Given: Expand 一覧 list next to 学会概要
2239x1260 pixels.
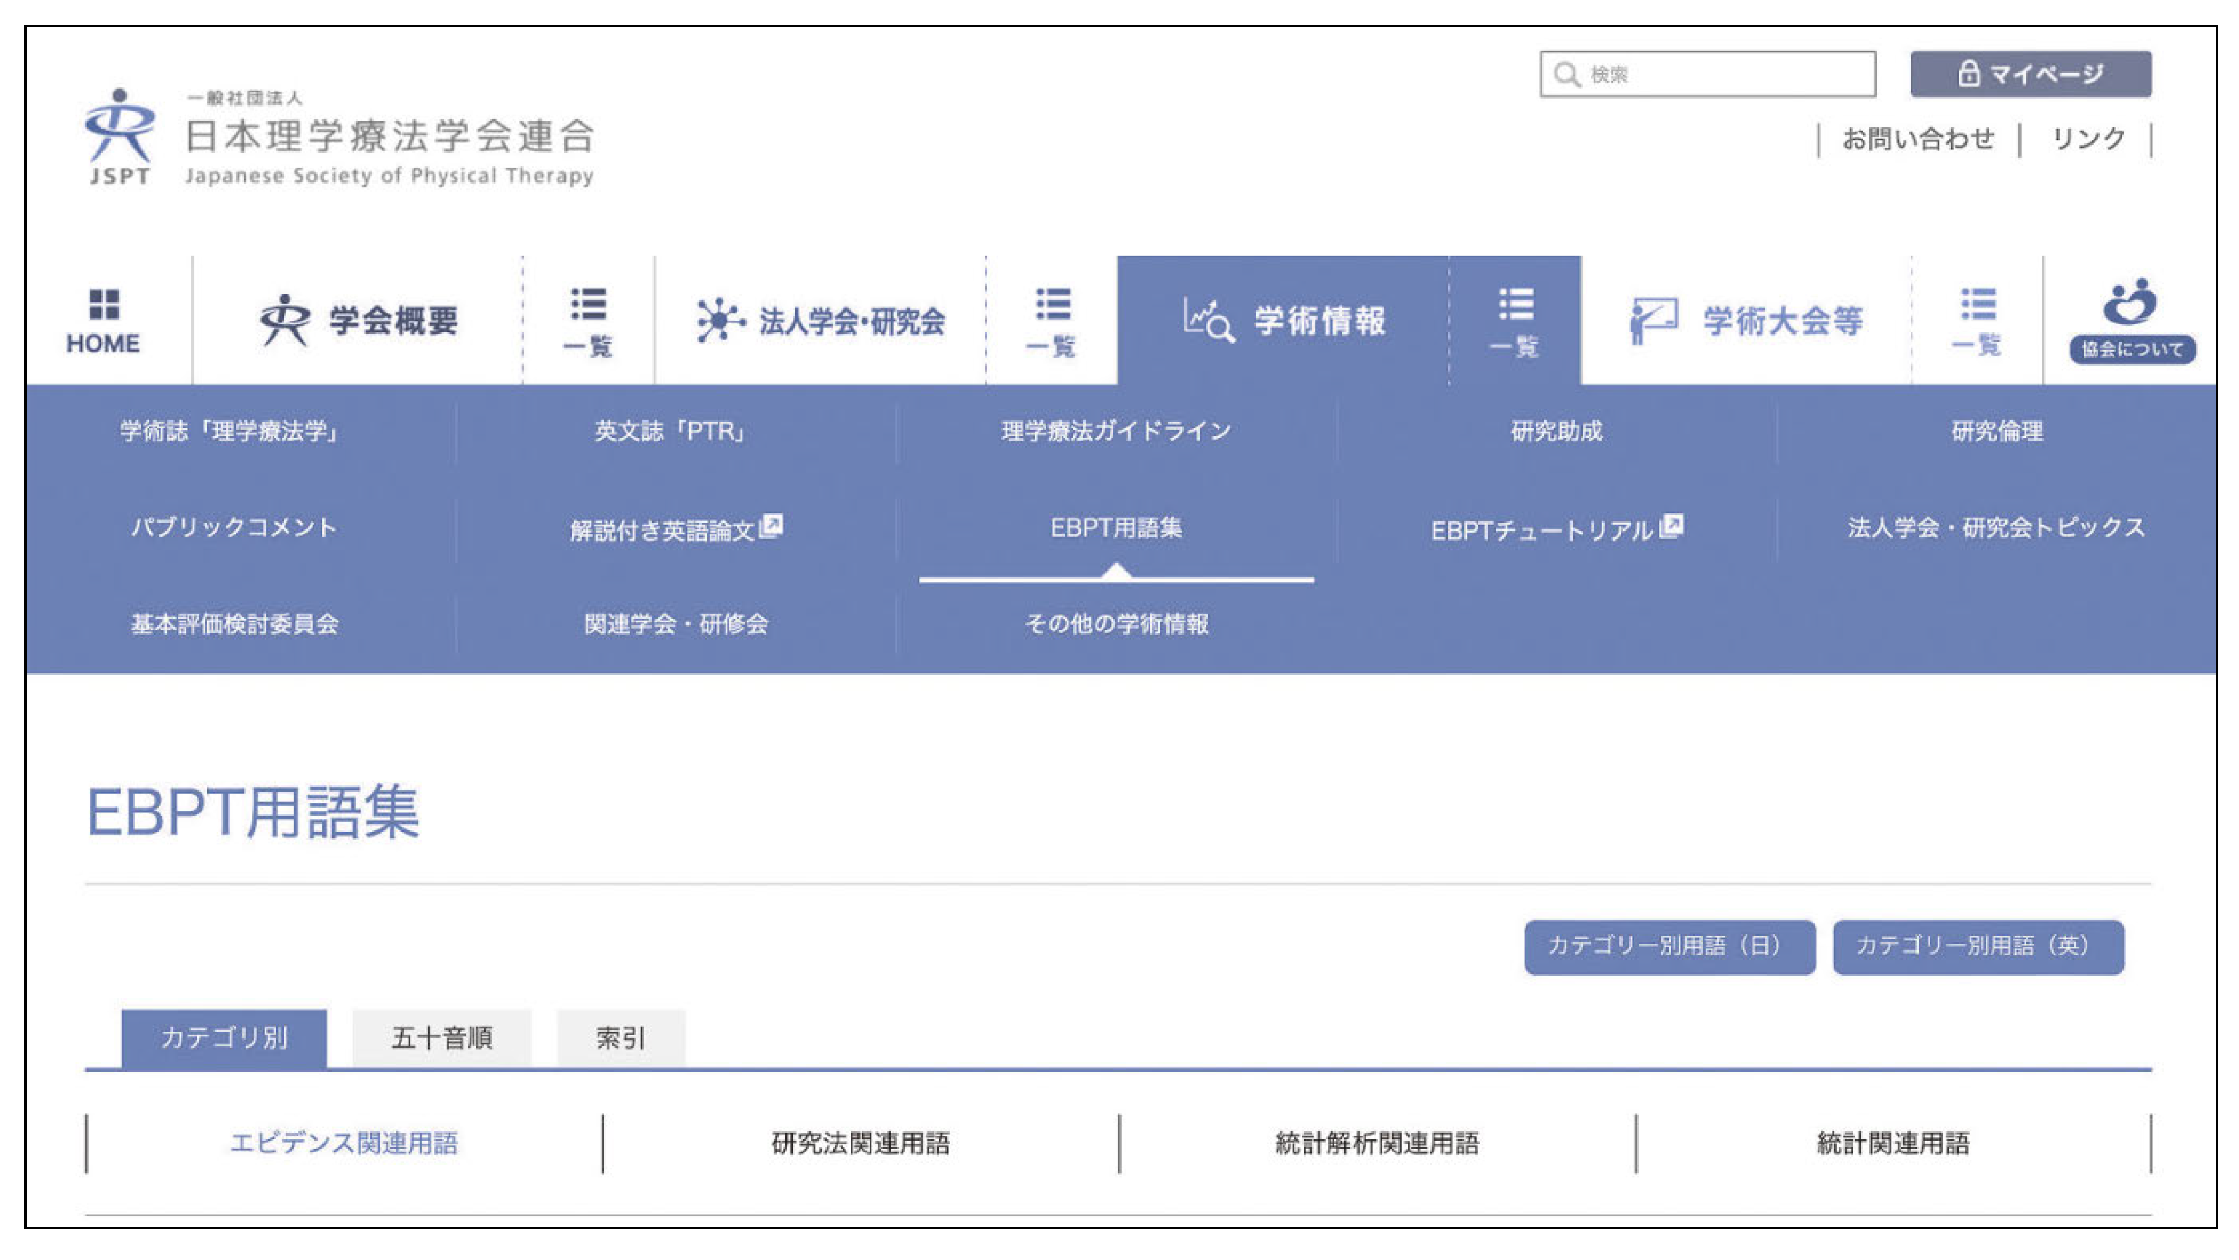Looking at the screenshot, I should (x=588, y=321).
